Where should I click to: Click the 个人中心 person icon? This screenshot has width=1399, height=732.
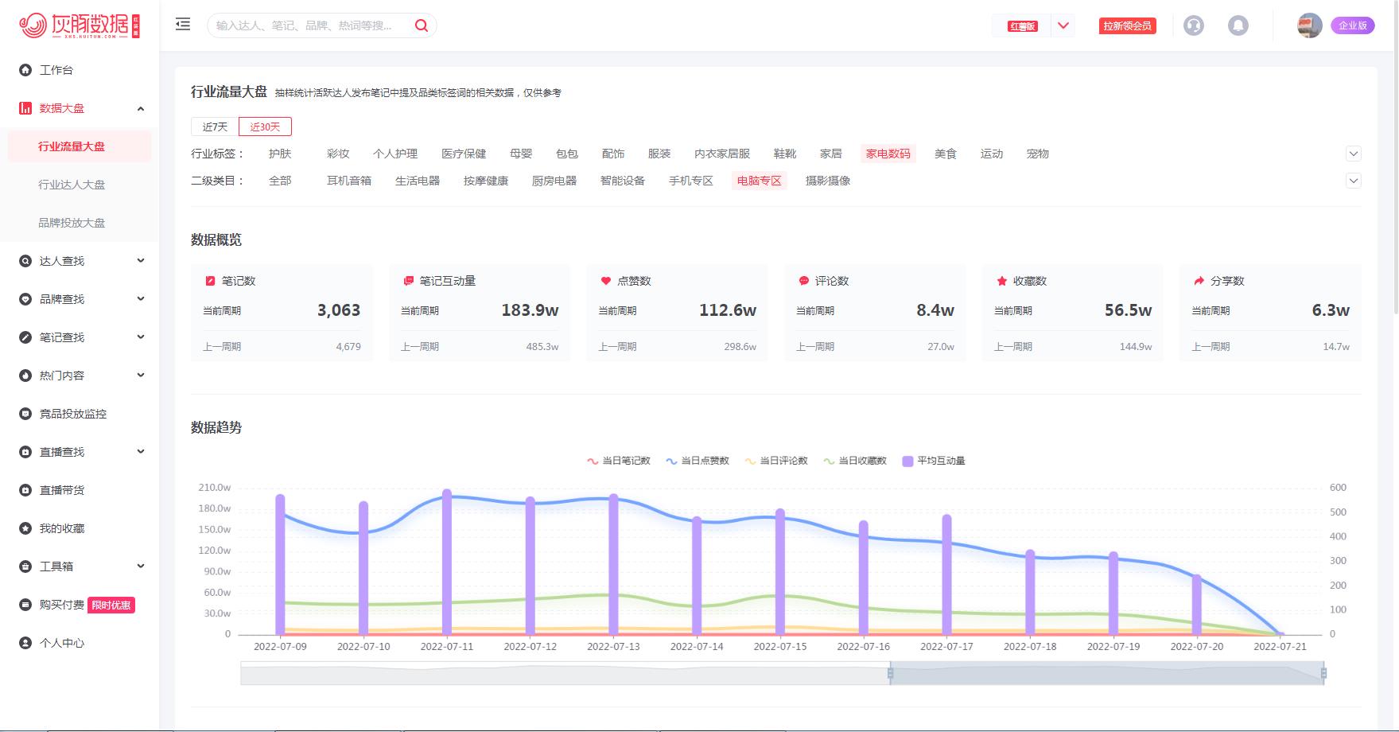(x=25, y=643)
